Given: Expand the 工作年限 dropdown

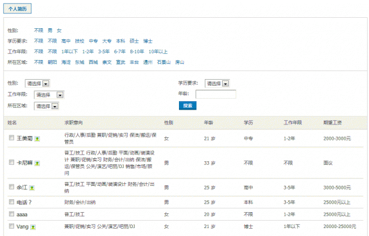Looking at the screenshot, I should coord(49,95).
